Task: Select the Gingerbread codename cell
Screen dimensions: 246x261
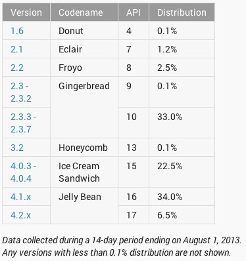Action: [x=84, y=107]
